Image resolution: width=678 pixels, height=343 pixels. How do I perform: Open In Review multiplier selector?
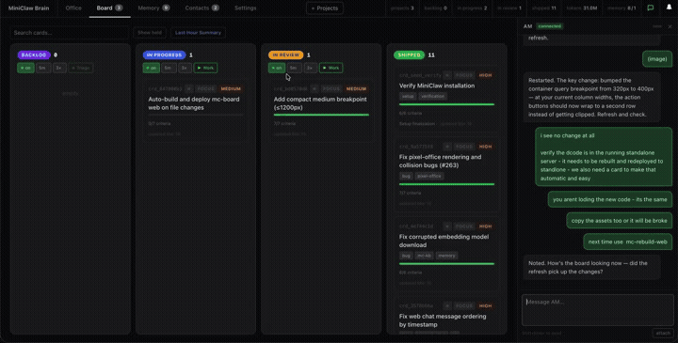[x=311, y=68]
